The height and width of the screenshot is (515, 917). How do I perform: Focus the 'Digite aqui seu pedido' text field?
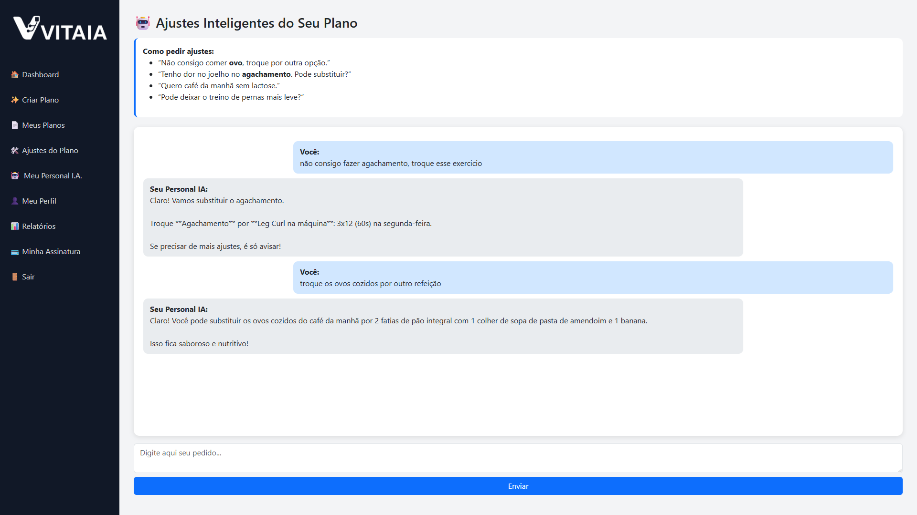pos(518,458)
